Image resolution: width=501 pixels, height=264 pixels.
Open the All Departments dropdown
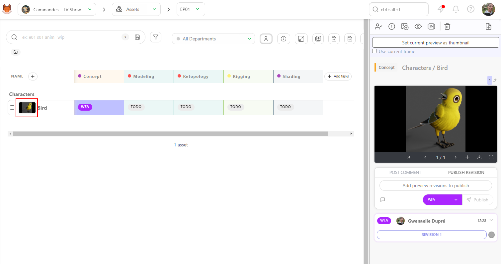[213, 39]
